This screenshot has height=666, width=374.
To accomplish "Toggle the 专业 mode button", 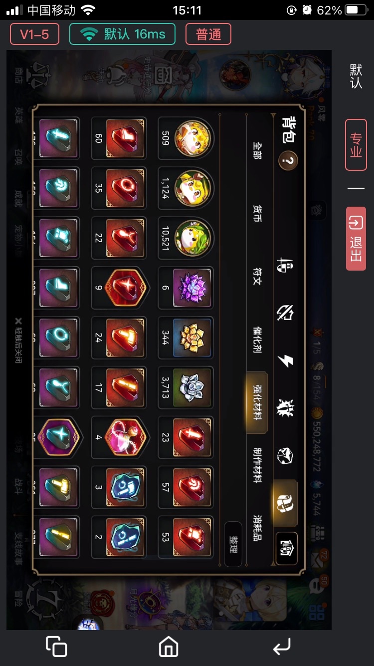I will point(356,145).
